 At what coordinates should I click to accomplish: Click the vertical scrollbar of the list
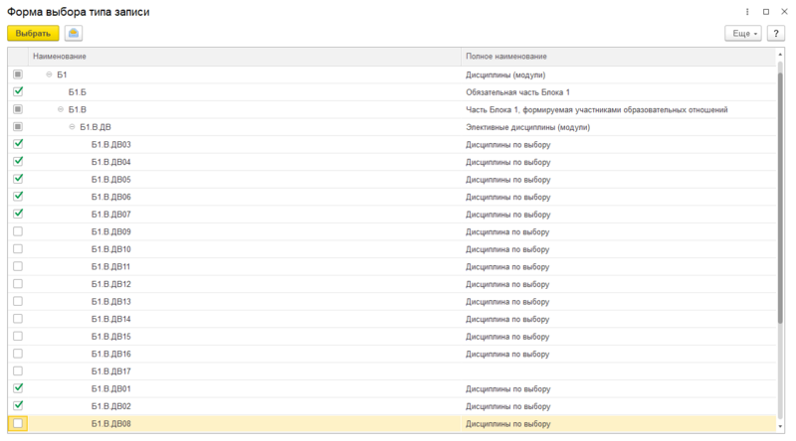coord(779,199)
